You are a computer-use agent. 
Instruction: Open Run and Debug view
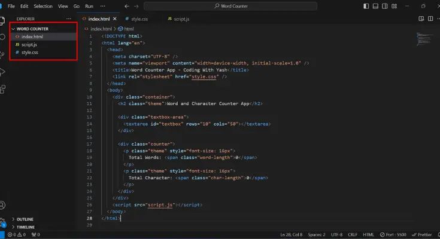pos(2,72)
